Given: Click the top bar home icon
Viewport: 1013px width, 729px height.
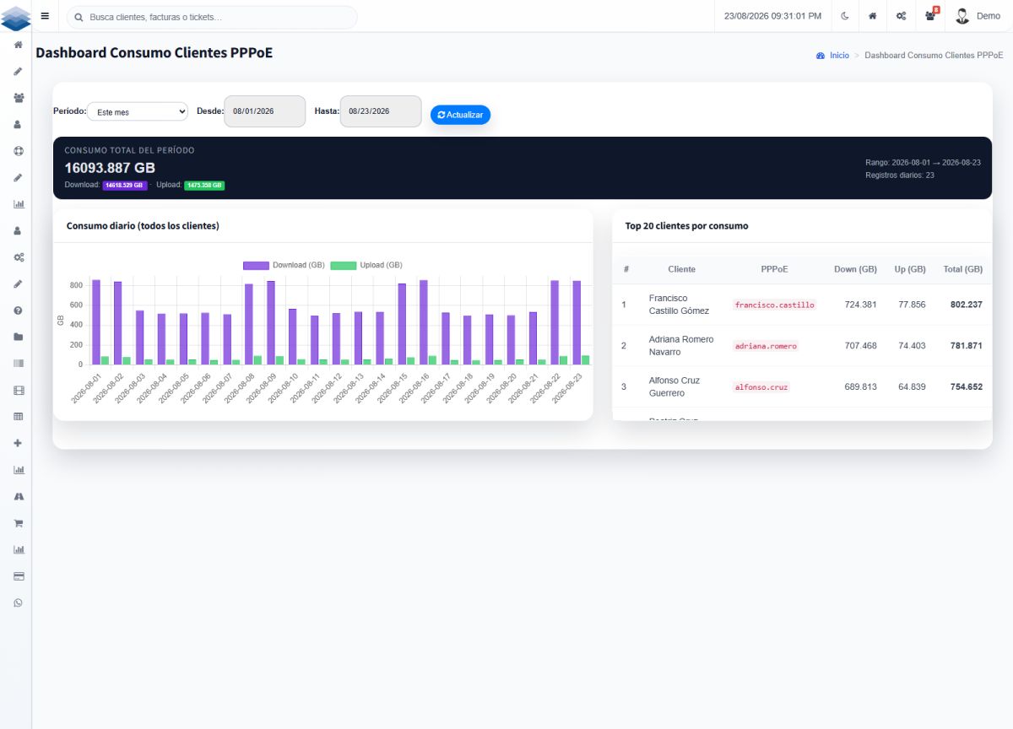Looking at the screenshot, I should tap(873, 16).
